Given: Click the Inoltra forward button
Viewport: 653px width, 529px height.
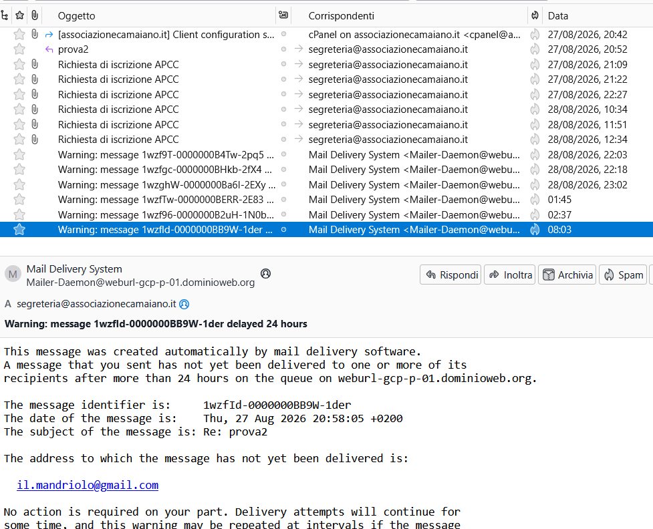Looking at the screenshot, I should [x=510, y=275].
